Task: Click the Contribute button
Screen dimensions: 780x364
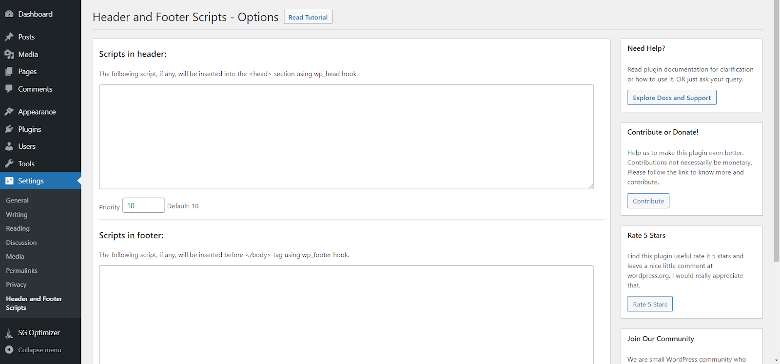Action: 648,201
